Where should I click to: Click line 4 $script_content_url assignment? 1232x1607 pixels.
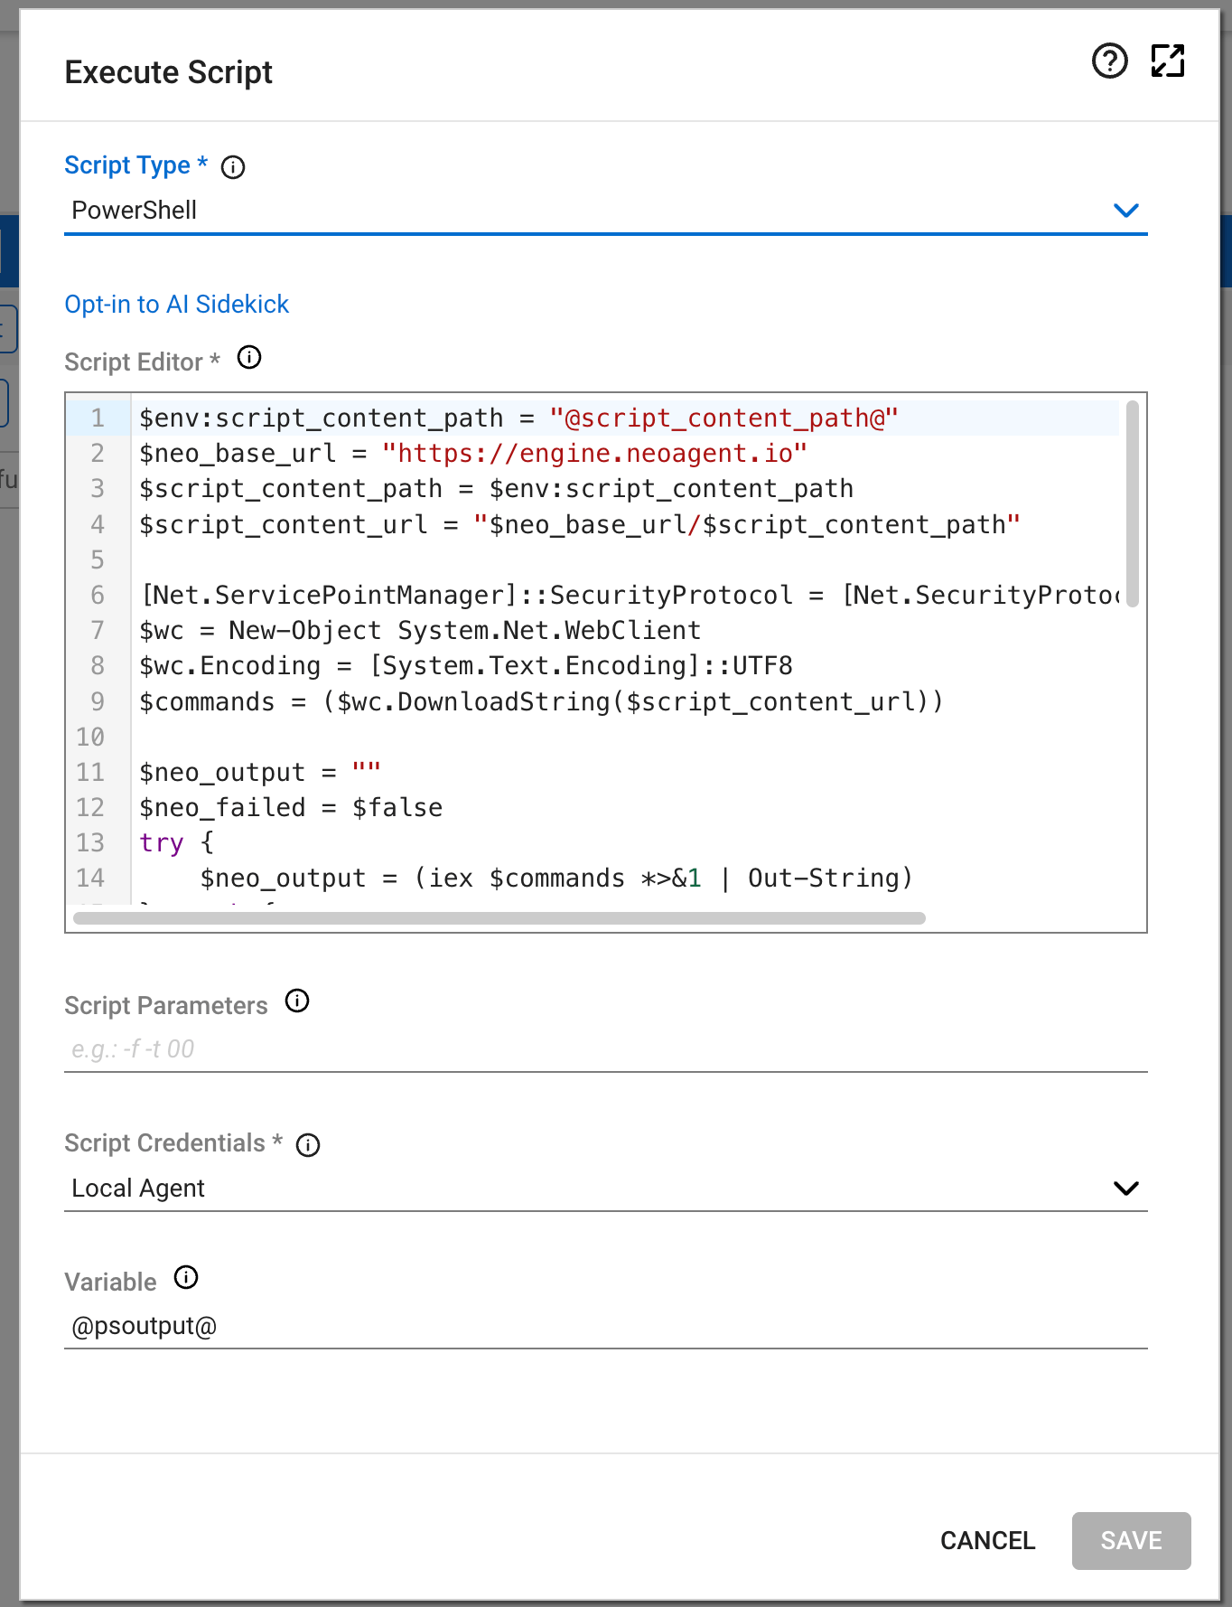point(579,525)
